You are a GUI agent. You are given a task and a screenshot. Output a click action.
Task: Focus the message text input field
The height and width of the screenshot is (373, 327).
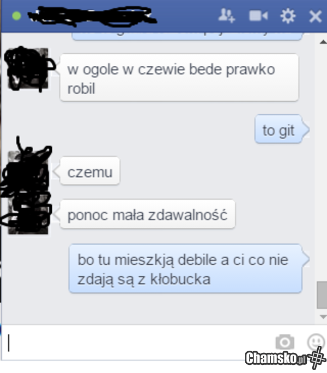tap(138, 343)
